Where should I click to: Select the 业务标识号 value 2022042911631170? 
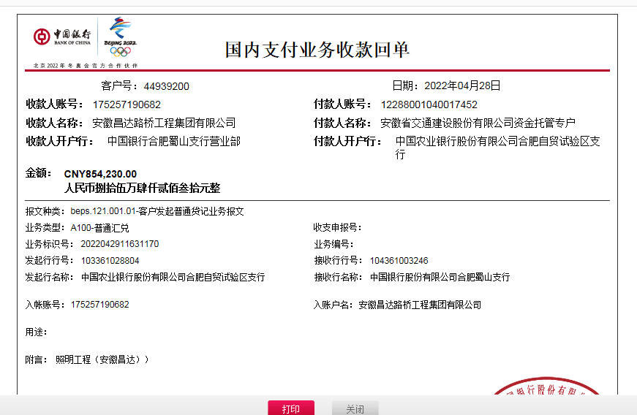(x=119, y=244)
